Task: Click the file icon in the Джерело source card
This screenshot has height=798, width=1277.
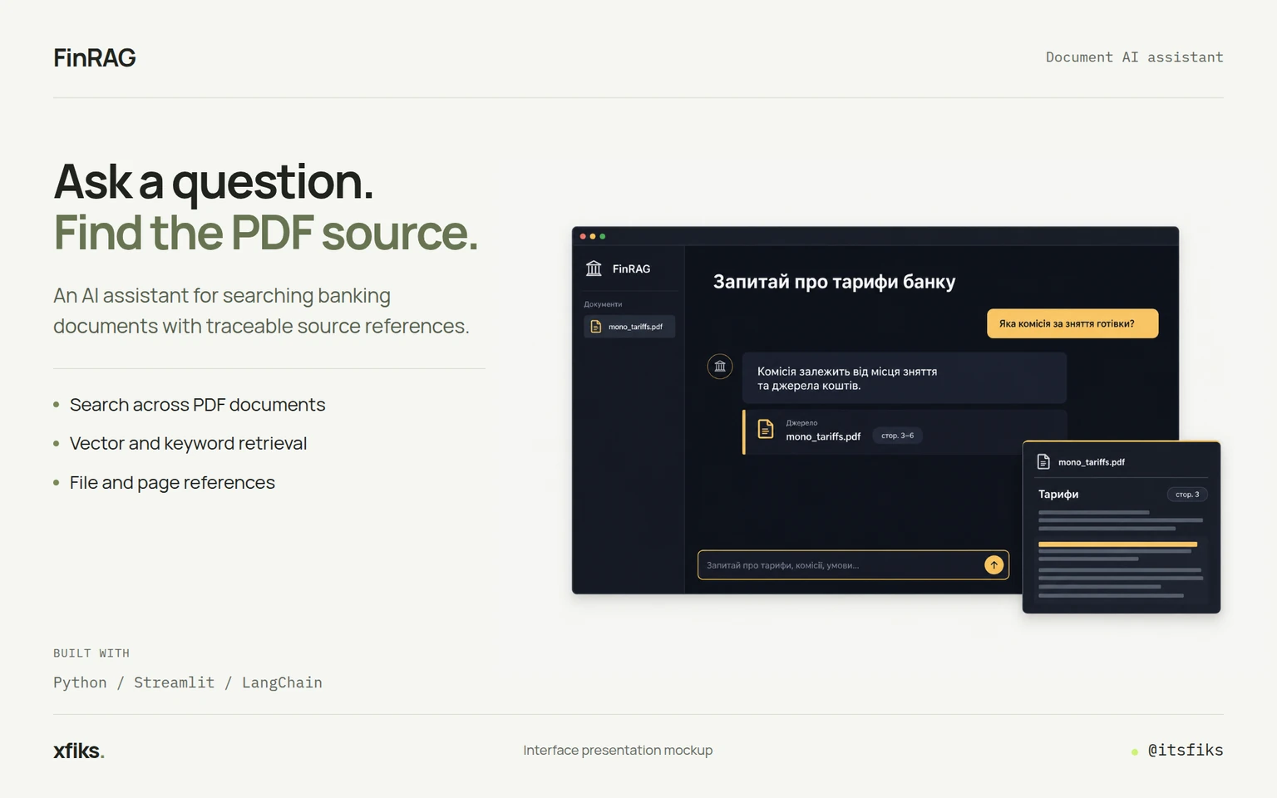Action: (766, 429)
